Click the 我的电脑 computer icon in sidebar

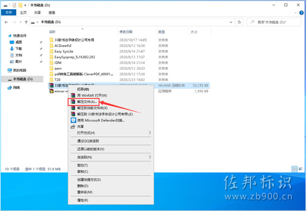tap(9, 70)
